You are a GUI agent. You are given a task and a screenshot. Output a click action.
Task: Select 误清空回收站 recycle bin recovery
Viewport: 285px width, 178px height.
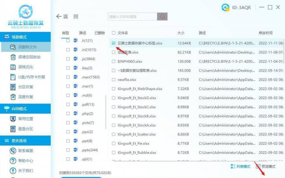(25, 57)
